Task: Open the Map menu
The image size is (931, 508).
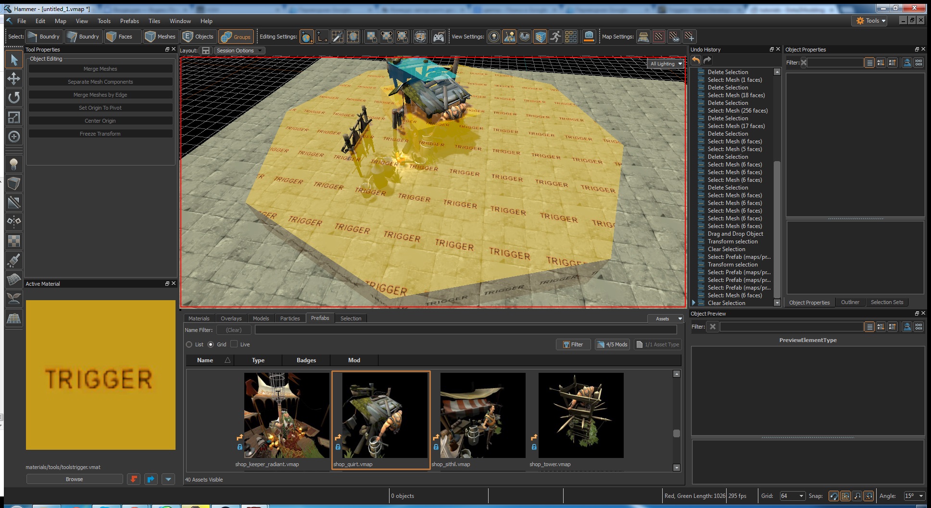Action: click(x=61, y=21)
